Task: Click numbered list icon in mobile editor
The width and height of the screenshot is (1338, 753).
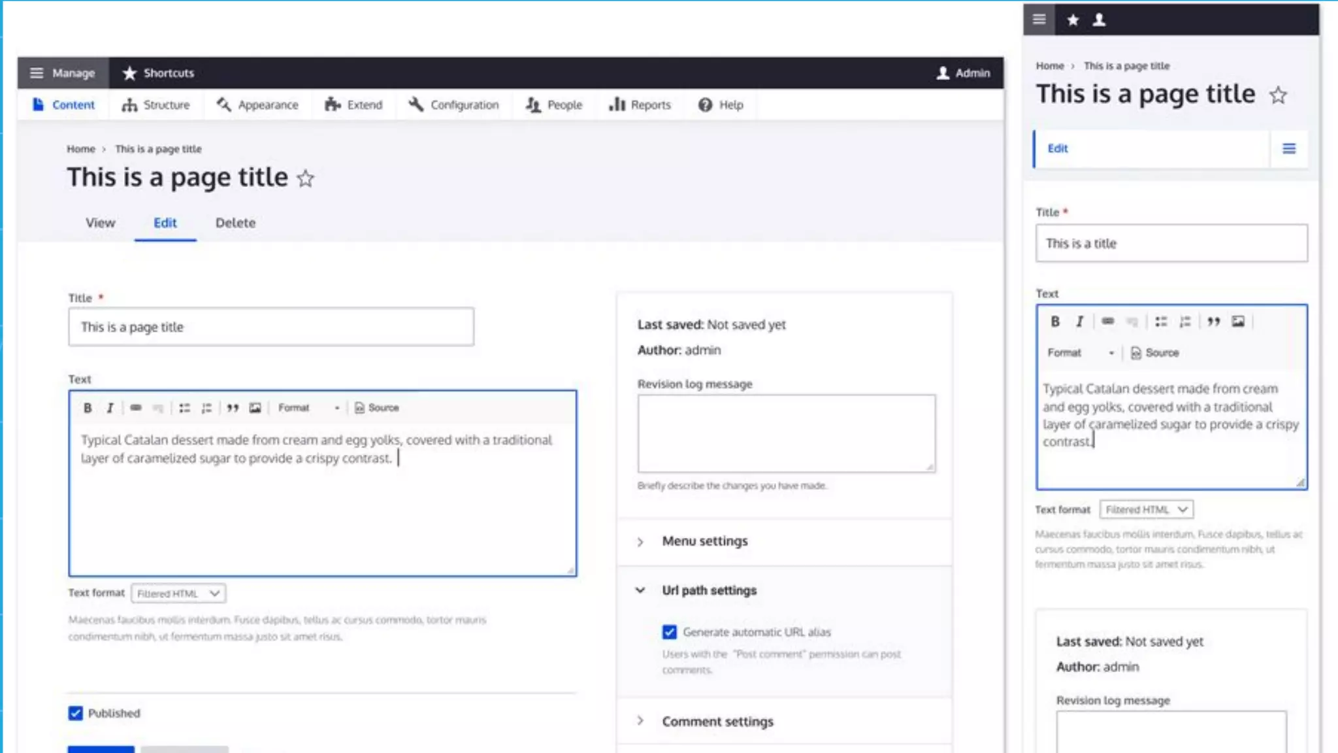Action: (x=1184, y=322)
